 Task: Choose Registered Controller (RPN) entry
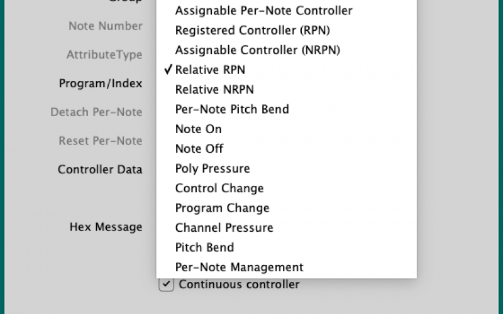click(x=252, y=30)
